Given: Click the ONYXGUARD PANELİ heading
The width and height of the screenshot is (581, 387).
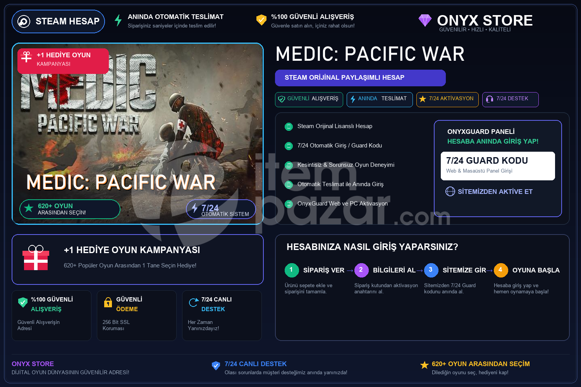Looking at the screenshot, I should point(481,132).
